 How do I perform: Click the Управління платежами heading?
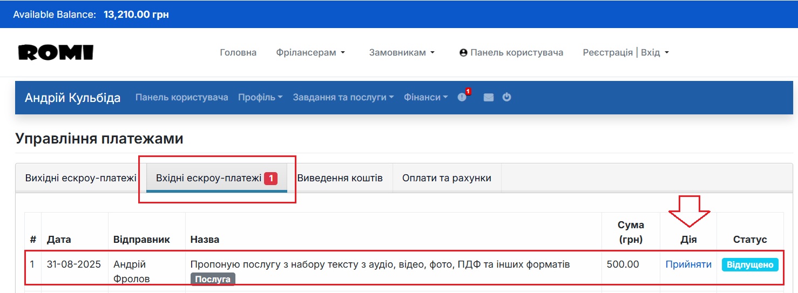99,139
